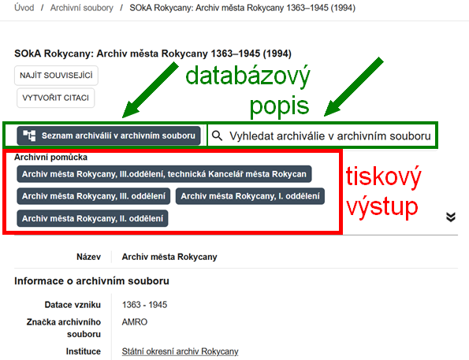Open Archivní soubory breadcrumb
This screenshot has width=469, height=360.
[x=82, y=8]
